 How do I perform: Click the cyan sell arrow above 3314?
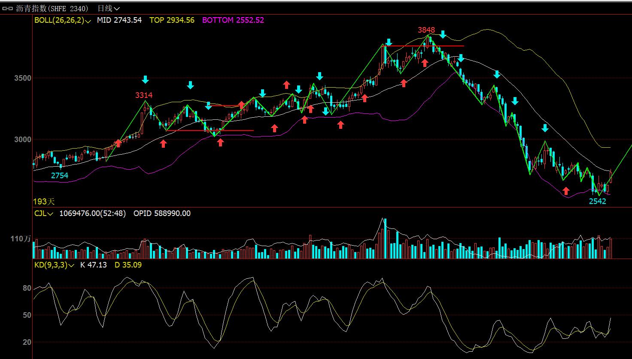click(x=145, y=79)
